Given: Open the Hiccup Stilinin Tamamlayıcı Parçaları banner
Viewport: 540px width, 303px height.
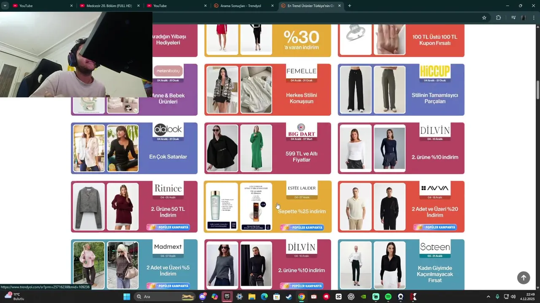Looking at the screenshot, I should click(x=401, y=90).
